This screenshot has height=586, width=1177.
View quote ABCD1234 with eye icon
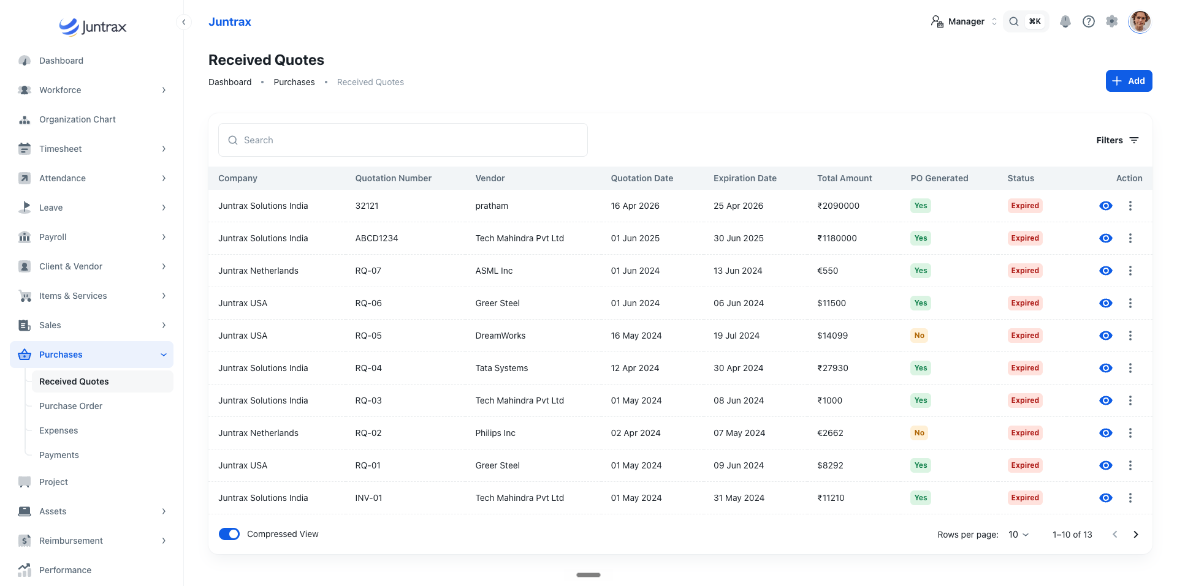1106,238
